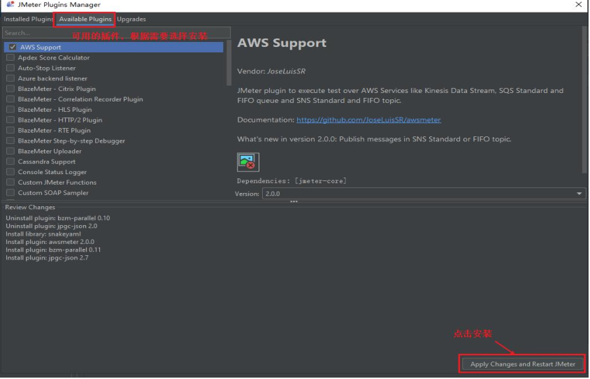Tick the BlazeMeter Uploader checkbox
Screen dimensions: 590x379
point(10,151)
